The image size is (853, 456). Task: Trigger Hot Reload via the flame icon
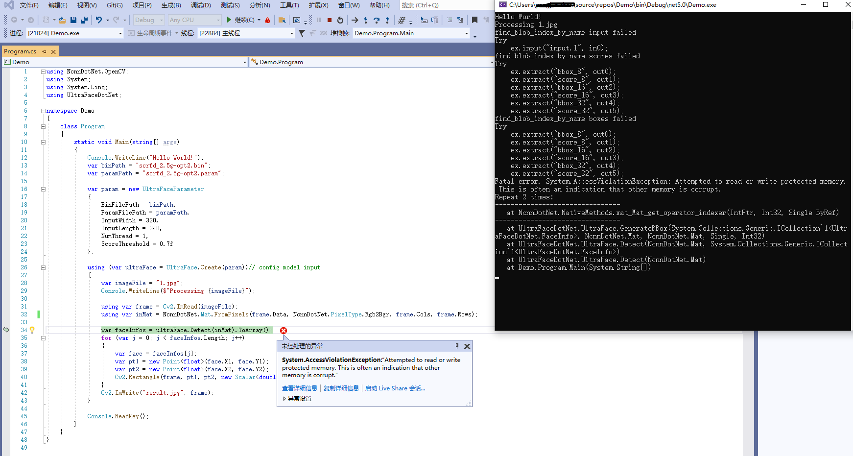click(x=268, y=20)
